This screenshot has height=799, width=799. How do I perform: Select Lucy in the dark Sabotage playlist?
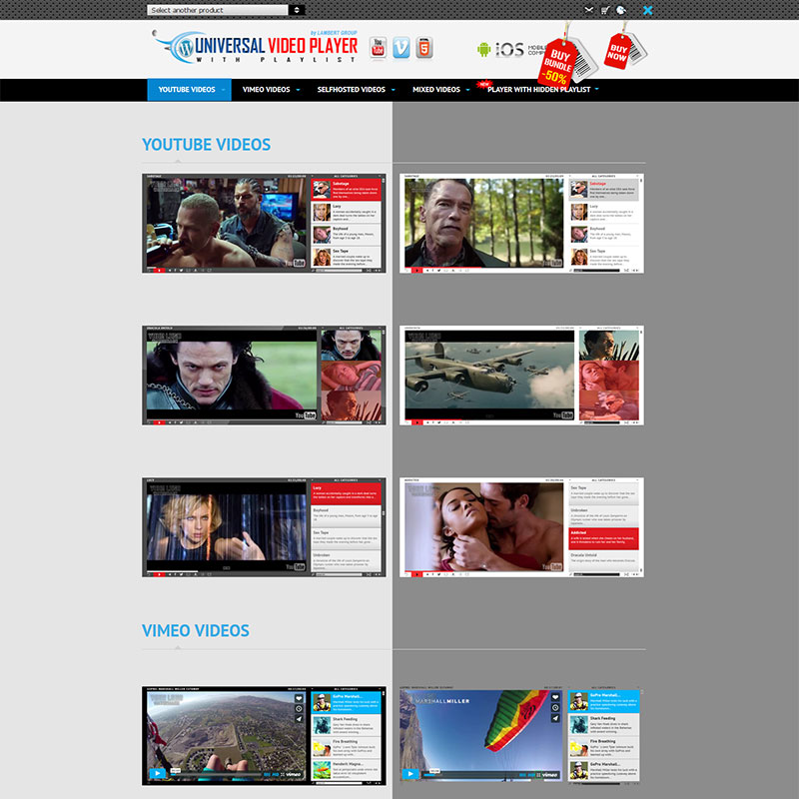pyautogui.click(x=346, y=213)
